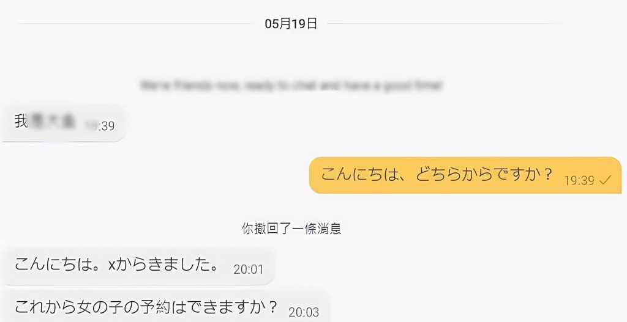Viewport: 627px width, 322px height.
Task: Click the divider line right of the date
Action: pos(446,24)
